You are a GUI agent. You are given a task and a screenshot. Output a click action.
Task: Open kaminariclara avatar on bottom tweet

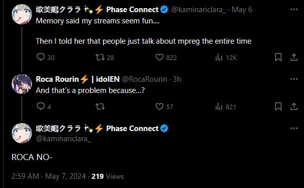coord(22,133)
